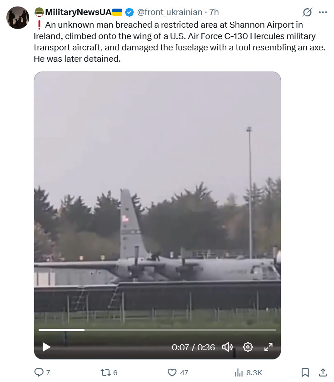This screenshot has height=382, width=334.
Task: Click the tweet text about Shannon Airport
Action: click(x=179, y=42)
